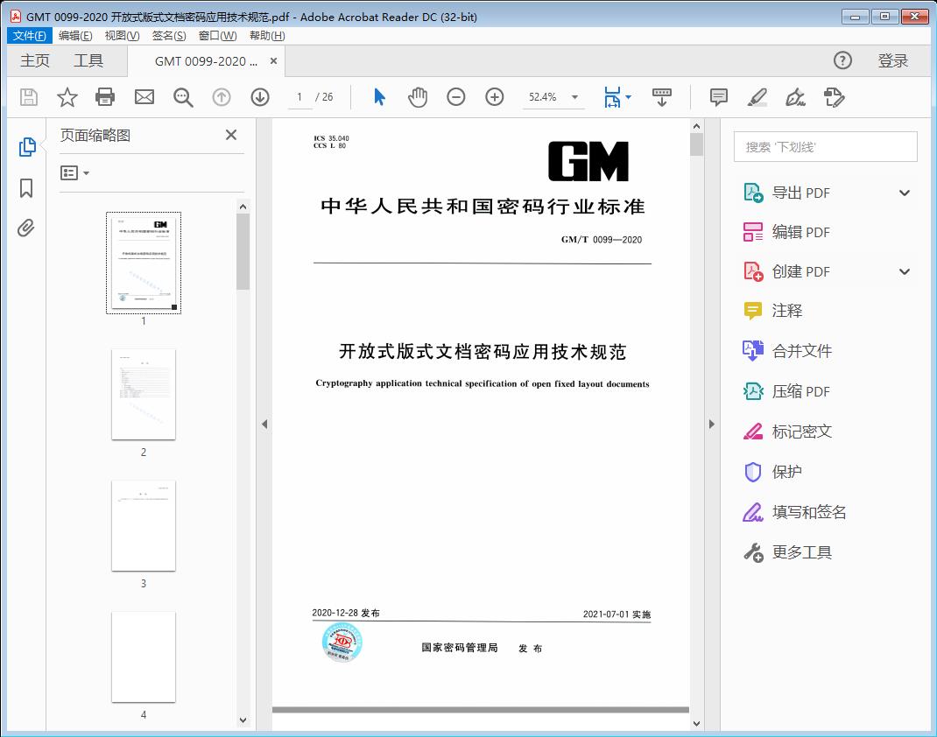Click the 登录 sign-in button
This screenshot has height=737, width=937.
(892, 60)
